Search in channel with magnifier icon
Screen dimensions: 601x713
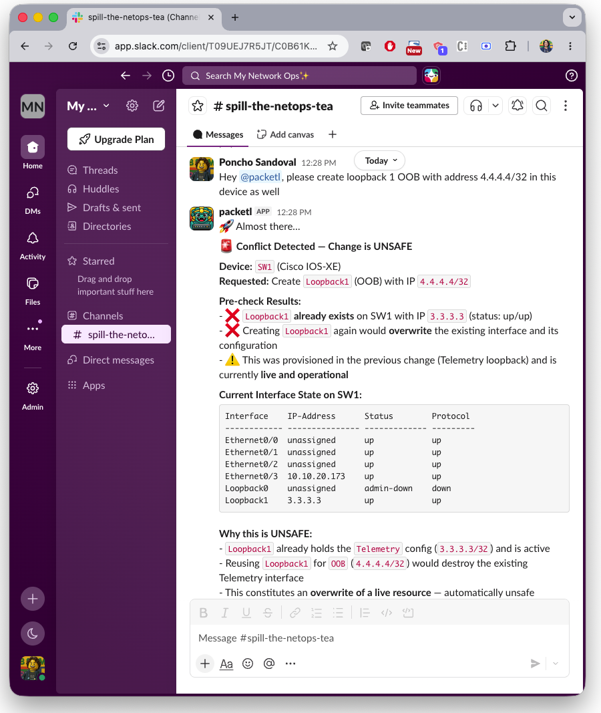coord(542,106)
